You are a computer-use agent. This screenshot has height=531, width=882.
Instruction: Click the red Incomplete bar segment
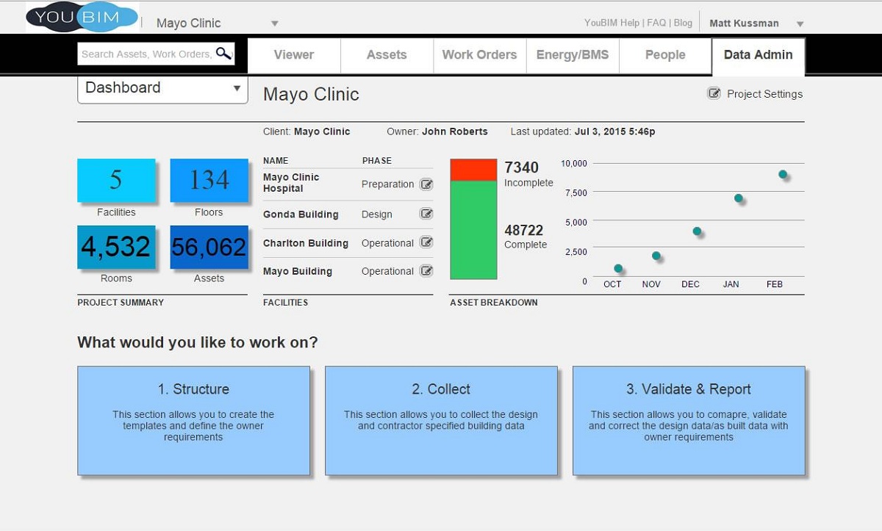tap(473, 170)
